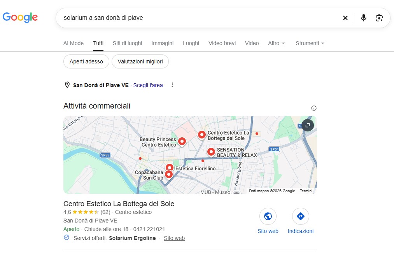Select the SENSATION BEAUTY & RELAX map pin
394x254 pixels.
coord(211,152)
